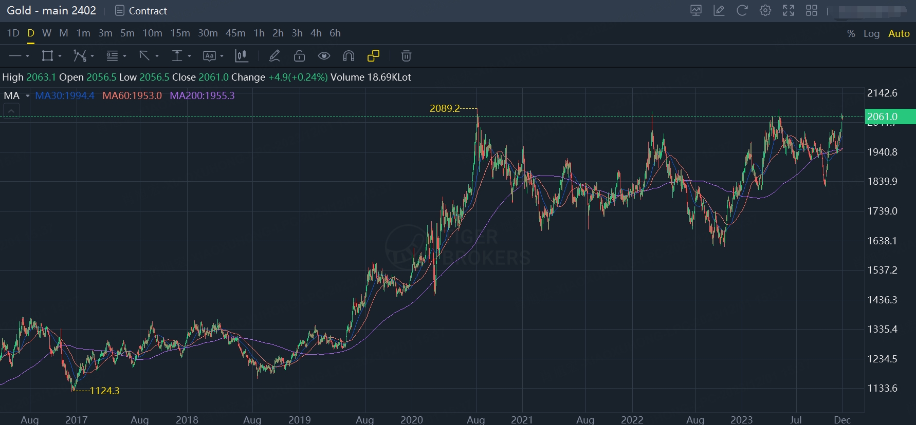Enable Auto price scaling

coord(899,33)
